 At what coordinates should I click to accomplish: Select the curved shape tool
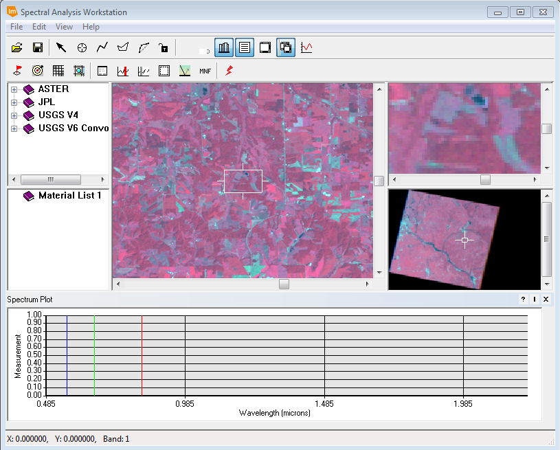[144, 47]
